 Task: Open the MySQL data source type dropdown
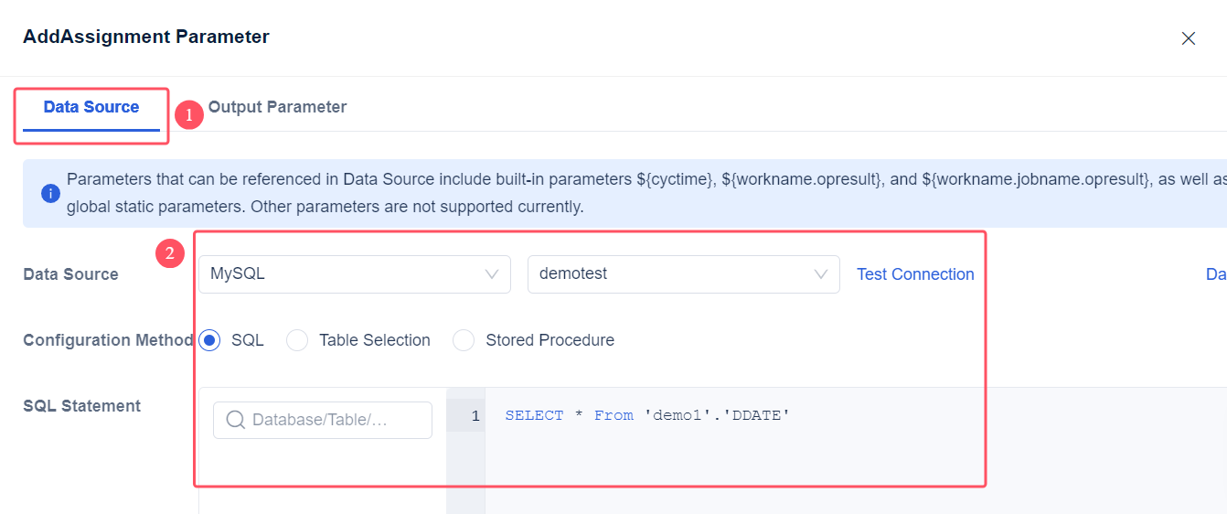pos(354,274)
